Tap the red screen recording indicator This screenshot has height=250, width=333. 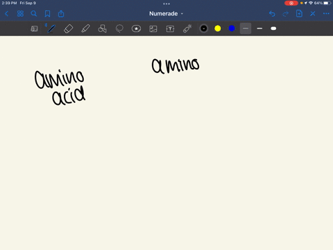(291, 3)
